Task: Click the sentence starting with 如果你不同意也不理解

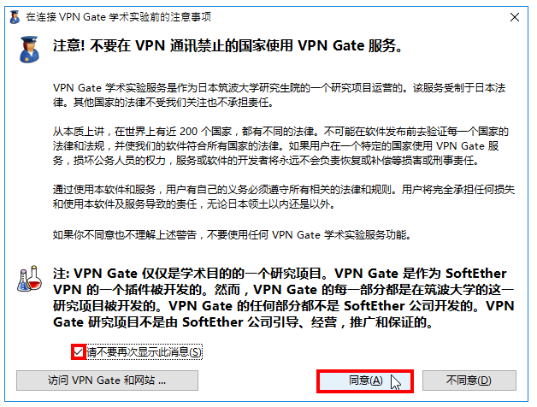Action: 232,235
